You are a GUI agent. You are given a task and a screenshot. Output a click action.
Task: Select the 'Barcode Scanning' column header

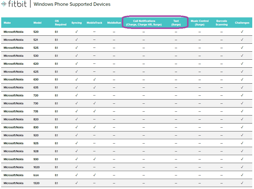[x=222, y=23]
